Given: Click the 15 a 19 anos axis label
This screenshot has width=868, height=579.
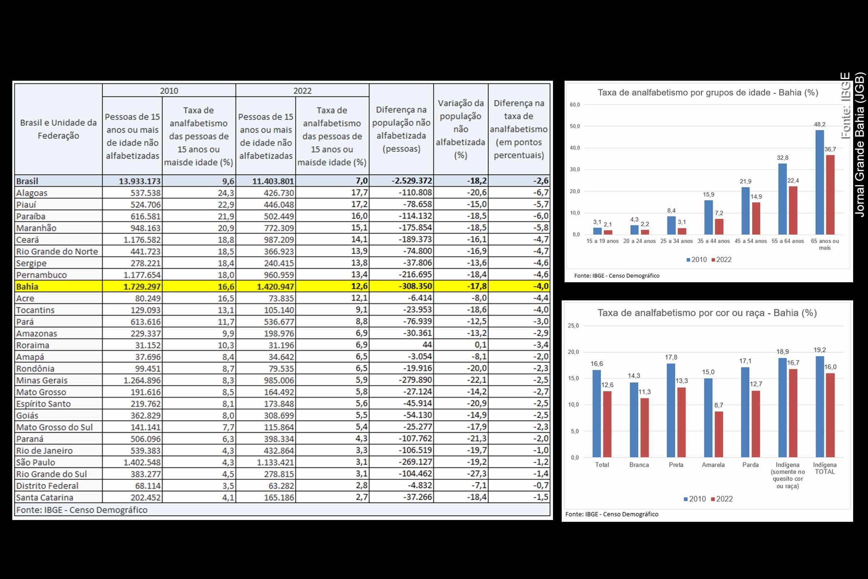Looking at the screenshot, I should click(x=602, y=241).
